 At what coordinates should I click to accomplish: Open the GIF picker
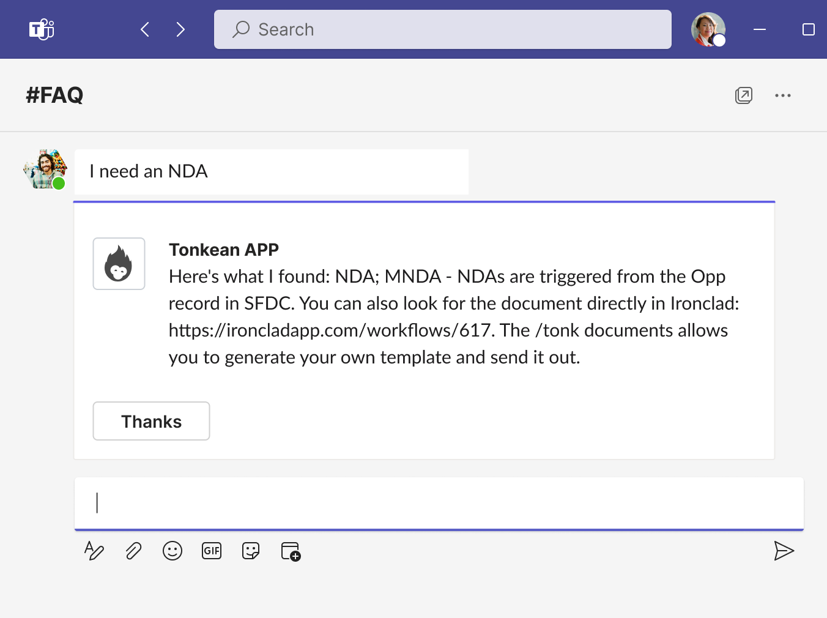coord(212,551)
